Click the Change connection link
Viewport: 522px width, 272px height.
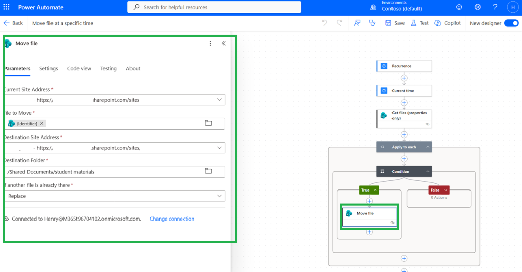click(172, 219)
